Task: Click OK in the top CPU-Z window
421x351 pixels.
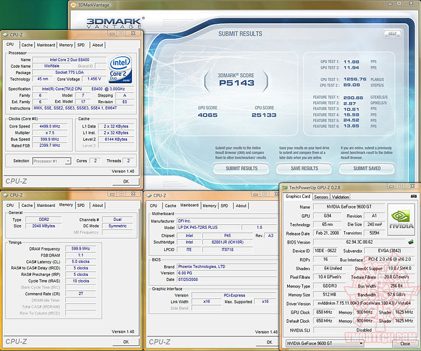Action: pos(126,181)
